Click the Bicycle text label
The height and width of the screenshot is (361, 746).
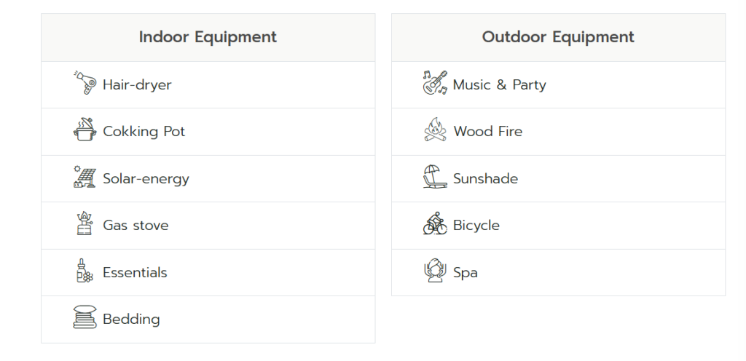click(476, 226)
